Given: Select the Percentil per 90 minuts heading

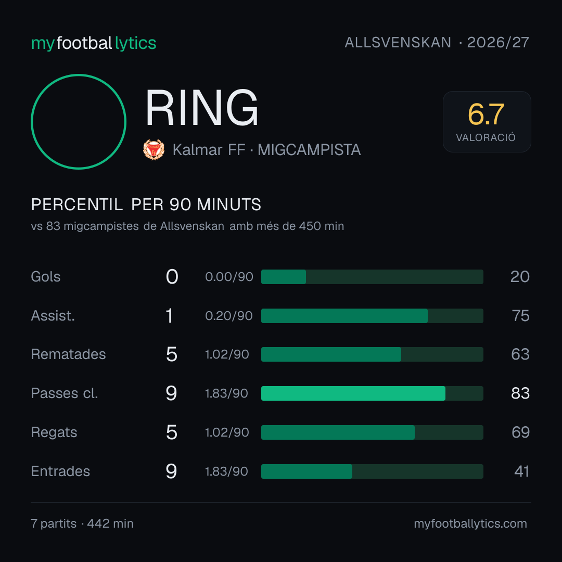Looking at the screenshot, I should click(146, 205).
